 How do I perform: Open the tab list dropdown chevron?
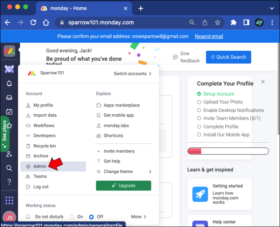click(272, 9)
